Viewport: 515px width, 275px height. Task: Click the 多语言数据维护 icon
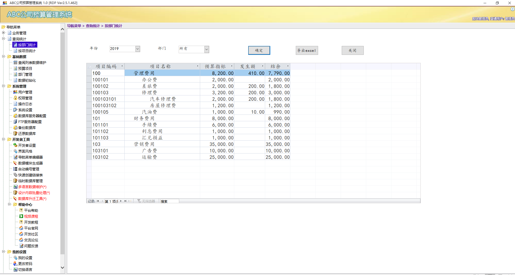pos(15,187)
